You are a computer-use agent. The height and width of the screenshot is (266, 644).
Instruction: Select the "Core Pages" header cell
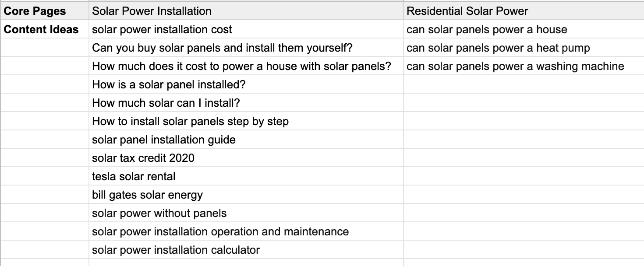click(x=35, y=11)
